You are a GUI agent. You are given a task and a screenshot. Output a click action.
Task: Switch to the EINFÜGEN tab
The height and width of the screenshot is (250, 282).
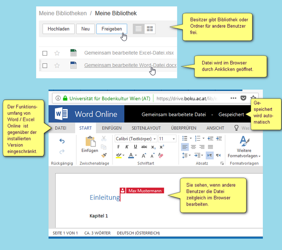(112, 128)
